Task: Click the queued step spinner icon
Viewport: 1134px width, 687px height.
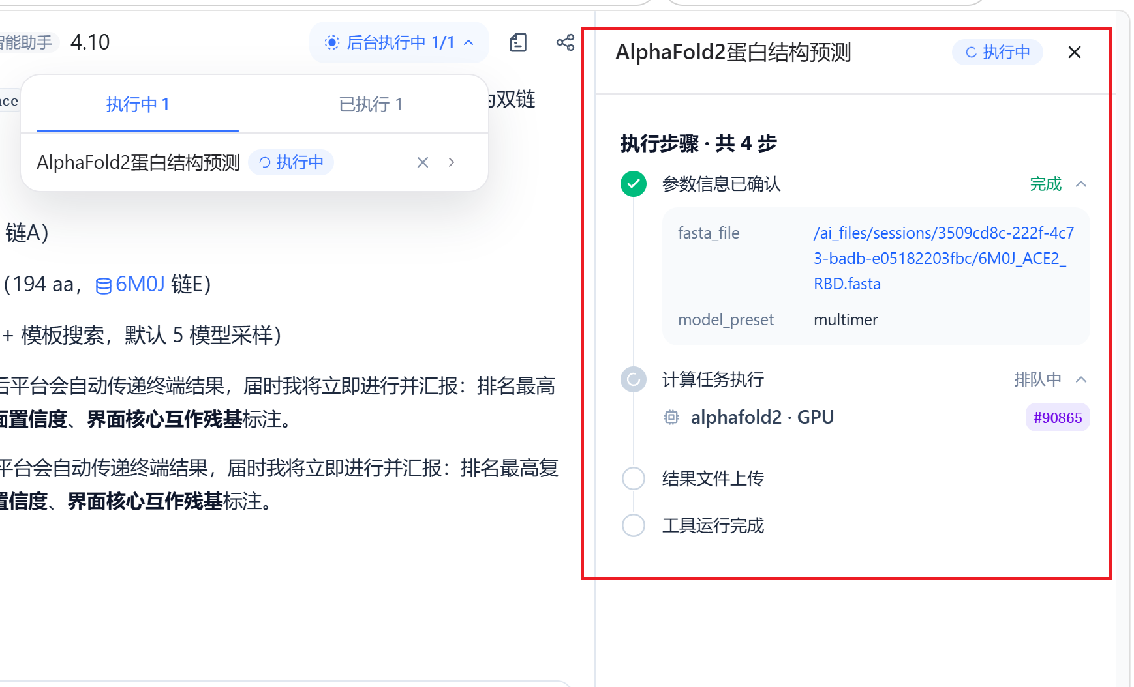Action: tap(634, 379)
